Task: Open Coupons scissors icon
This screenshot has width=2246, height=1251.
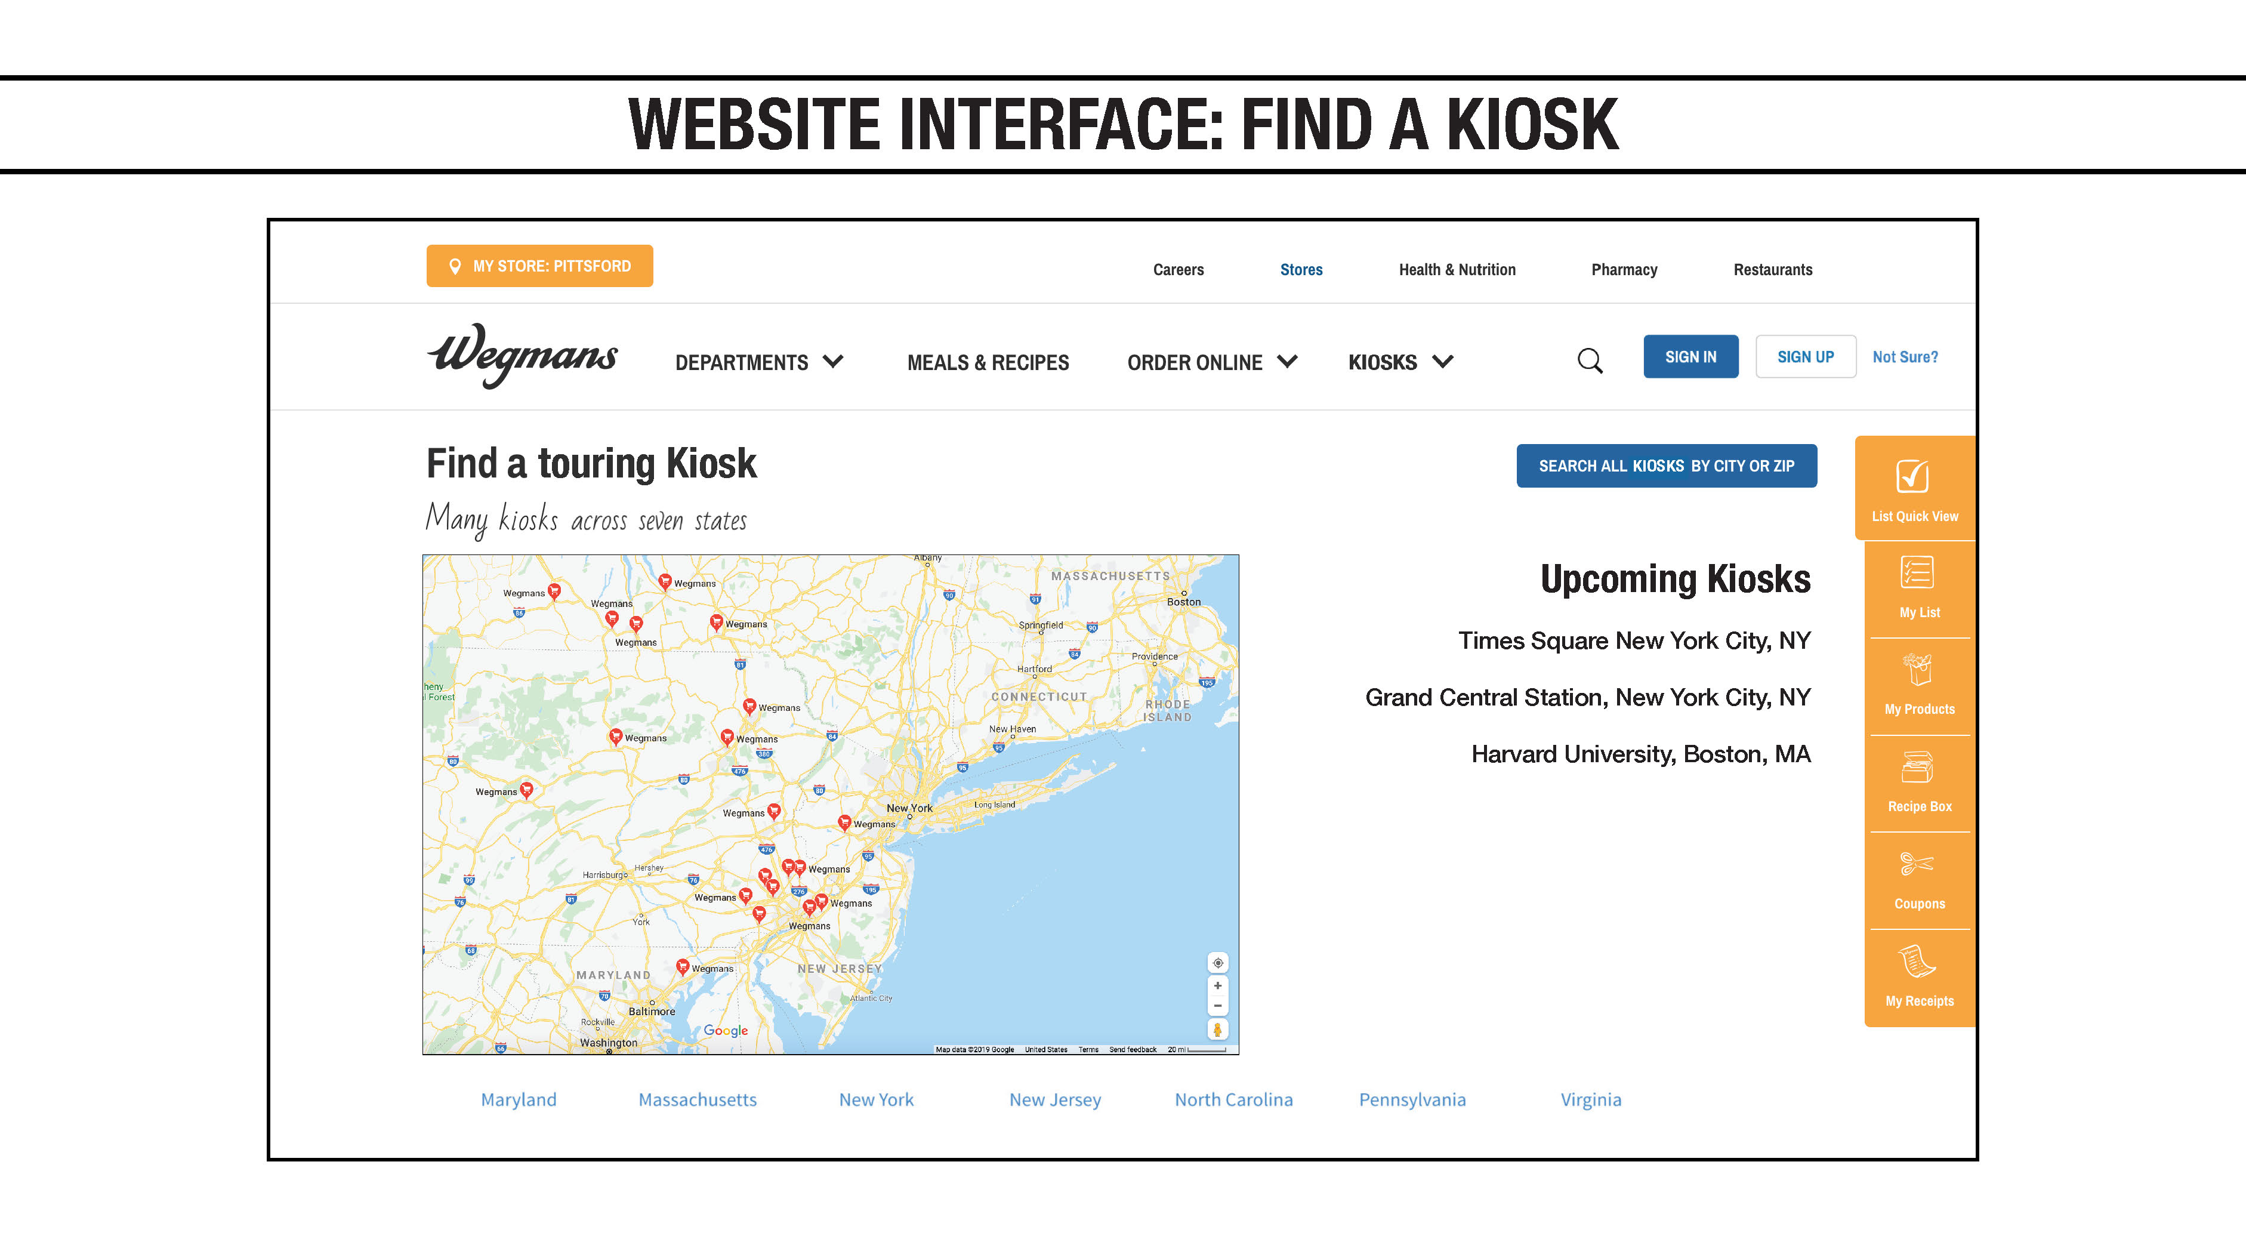Action: (x=1917, y=864)
